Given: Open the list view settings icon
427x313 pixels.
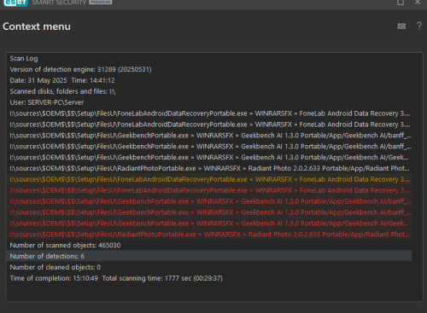Looking at the screenshot, I should 401,26.
